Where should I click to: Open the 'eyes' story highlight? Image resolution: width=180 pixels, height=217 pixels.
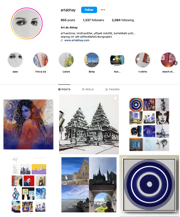click(15, 60)
